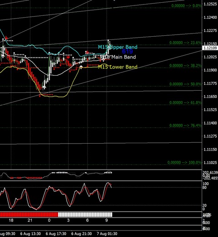Click price scale value 1.11900
This screenshot has width=218, height=237.
click(210, 70)
